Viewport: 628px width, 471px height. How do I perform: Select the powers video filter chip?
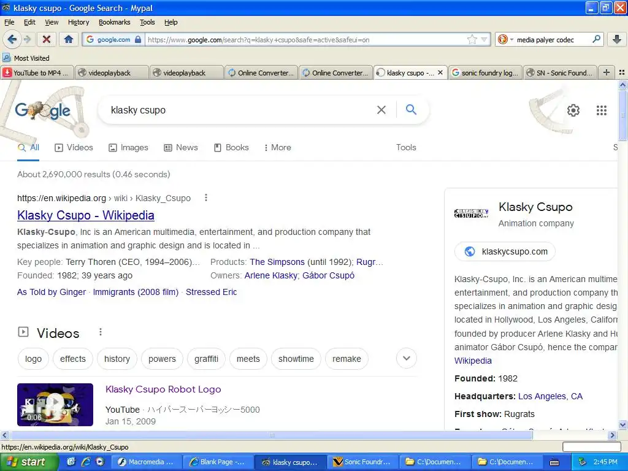tap(162, 359)
